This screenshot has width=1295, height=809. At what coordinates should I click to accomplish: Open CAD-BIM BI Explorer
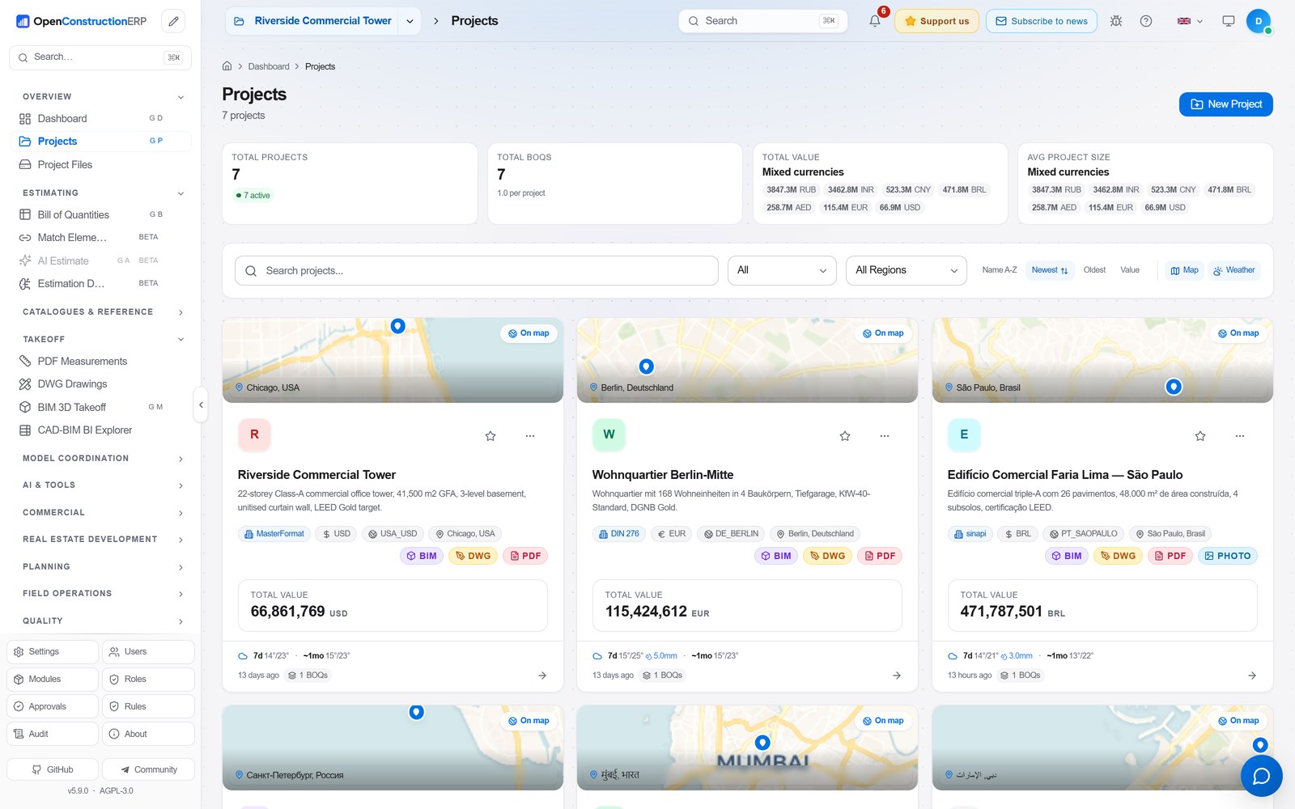pos(100,430)
